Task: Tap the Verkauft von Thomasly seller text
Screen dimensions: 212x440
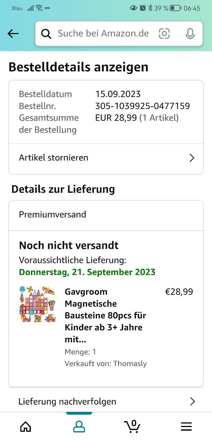Action: 106,363
